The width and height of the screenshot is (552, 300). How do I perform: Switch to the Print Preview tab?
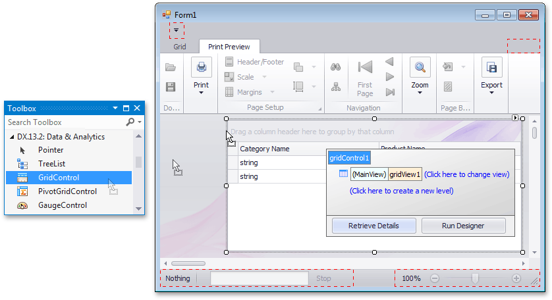229,47
